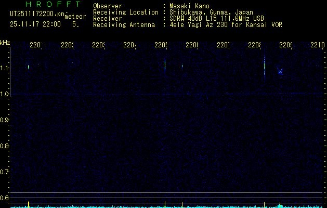Click the 1.0 kHz axis label

[4, 94]
